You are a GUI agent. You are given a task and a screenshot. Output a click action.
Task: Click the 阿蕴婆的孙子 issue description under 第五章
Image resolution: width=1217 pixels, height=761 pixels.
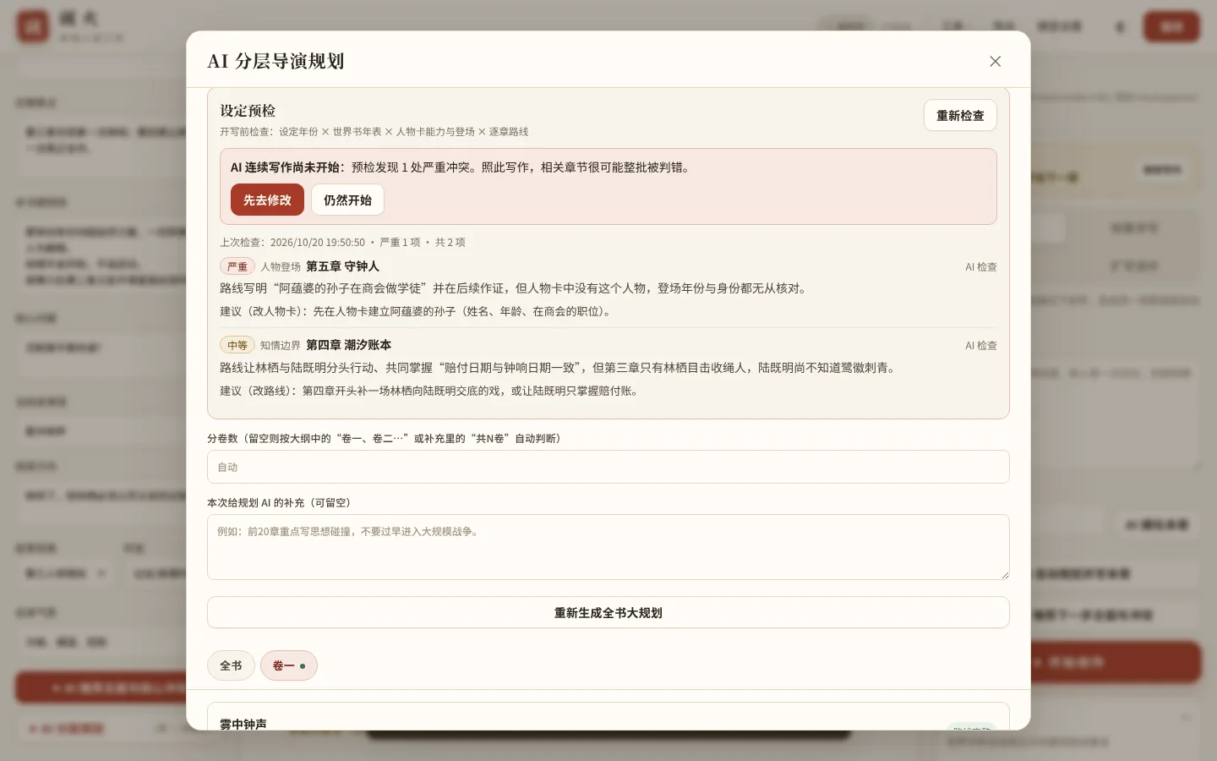click(515, 288)
